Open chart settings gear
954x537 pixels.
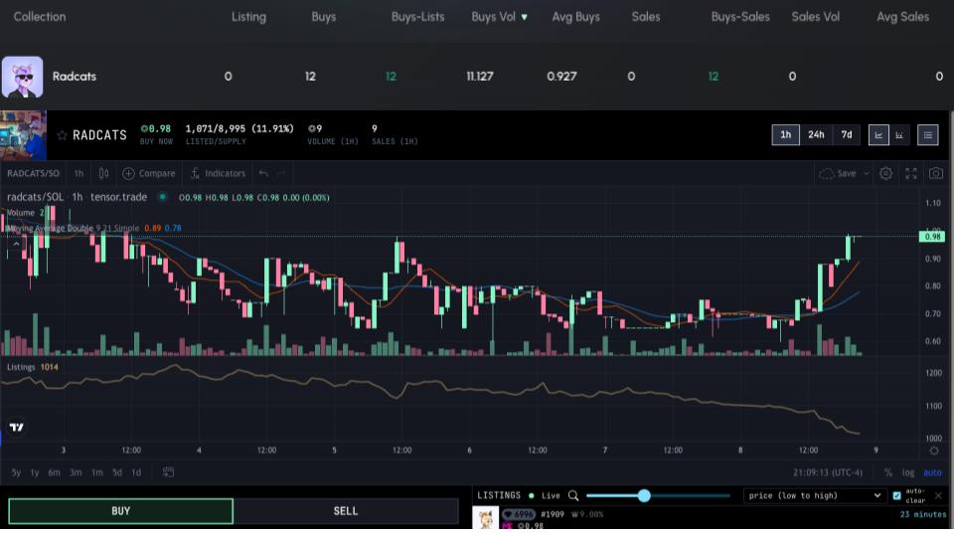(x=885, y=173)
